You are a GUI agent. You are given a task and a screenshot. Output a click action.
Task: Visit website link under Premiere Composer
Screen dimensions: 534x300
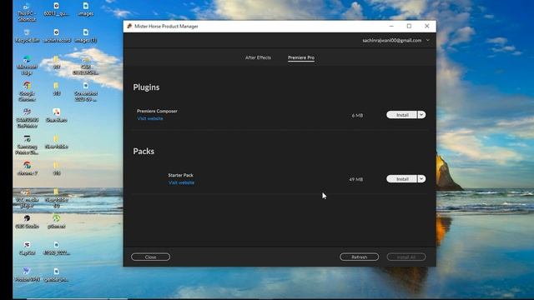click(x=150, y=118)
